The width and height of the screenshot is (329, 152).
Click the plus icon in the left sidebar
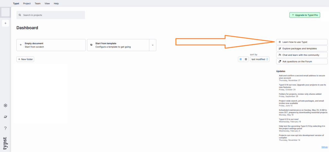[x=5, y=23]
